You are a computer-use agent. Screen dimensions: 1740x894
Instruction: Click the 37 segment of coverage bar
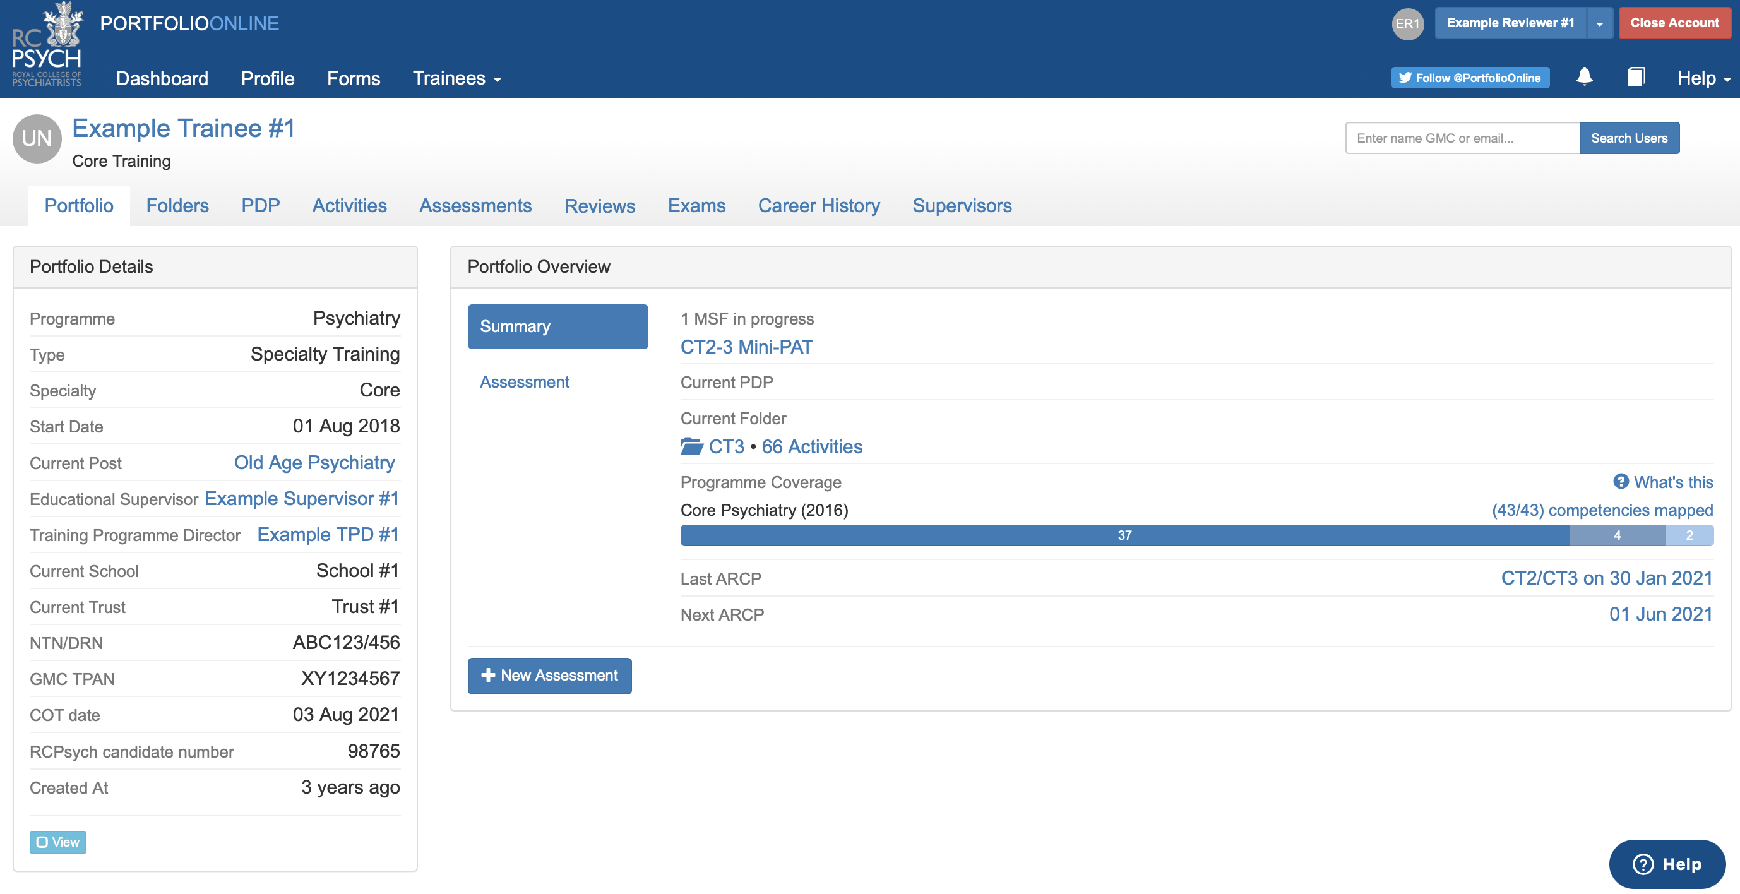(x=1124, y=535)
